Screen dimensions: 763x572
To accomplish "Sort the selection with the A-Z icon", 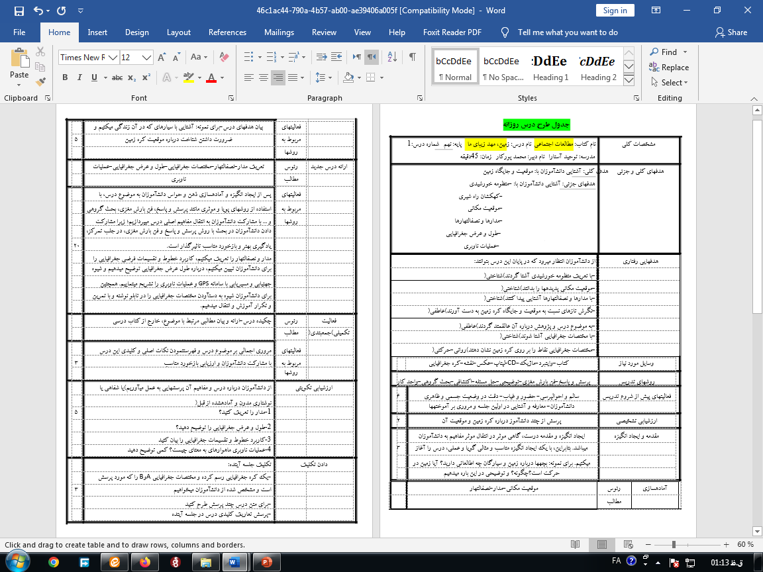I will (392, 58).
